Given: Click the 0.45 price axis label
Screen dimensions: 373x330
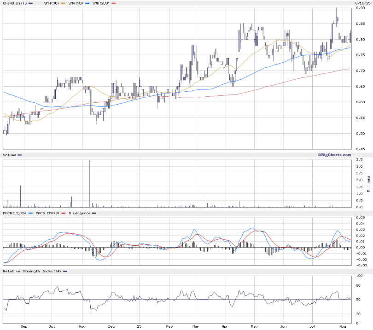Looking at the screenshot, I should coord(360,149).
